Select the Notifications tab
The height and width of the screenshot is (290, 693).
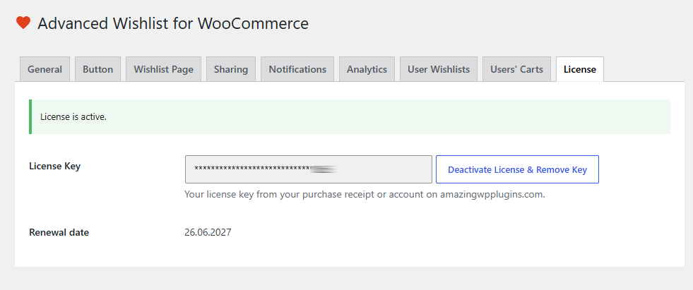click(297, 69)
